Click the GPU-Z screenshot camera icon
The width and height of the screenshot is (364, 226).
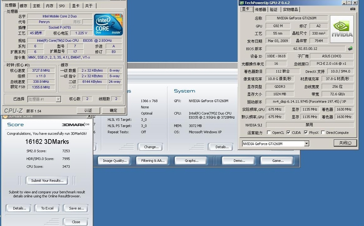click(x=352, y=9)
